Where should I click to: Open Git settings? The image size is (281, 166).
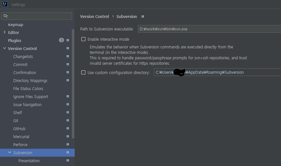point(15,121)
